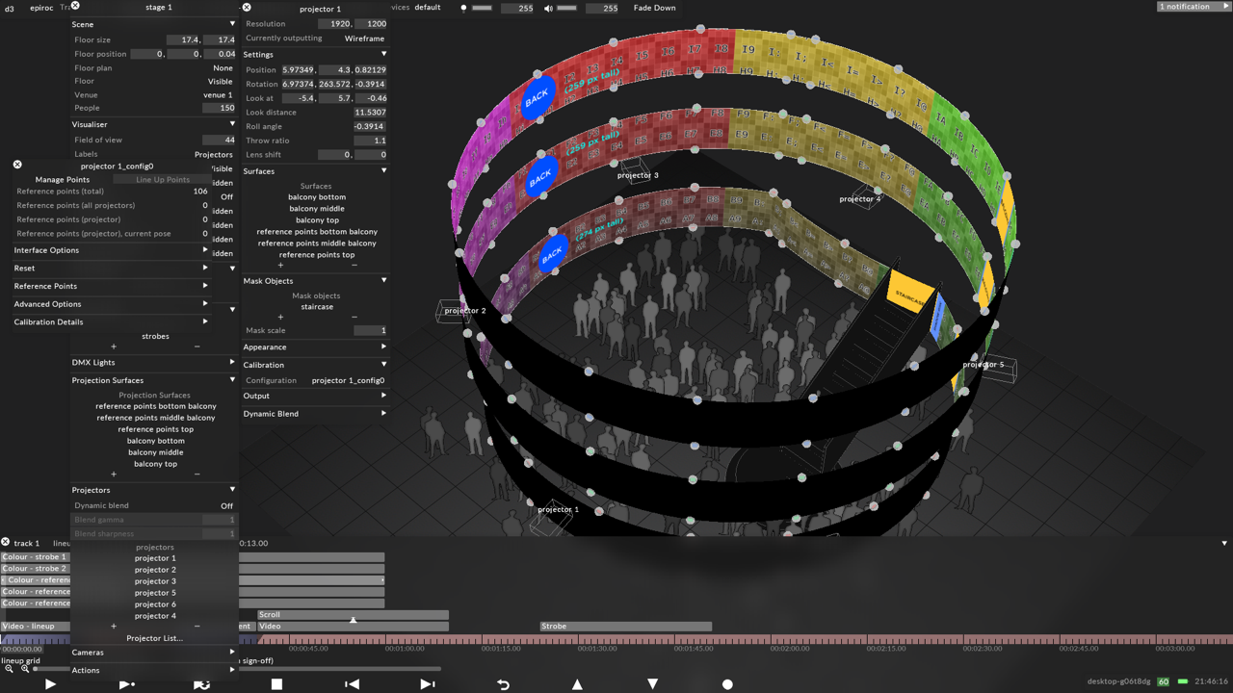
Task: Click the undo return arrow icon
Action: (x=503, y=684)
